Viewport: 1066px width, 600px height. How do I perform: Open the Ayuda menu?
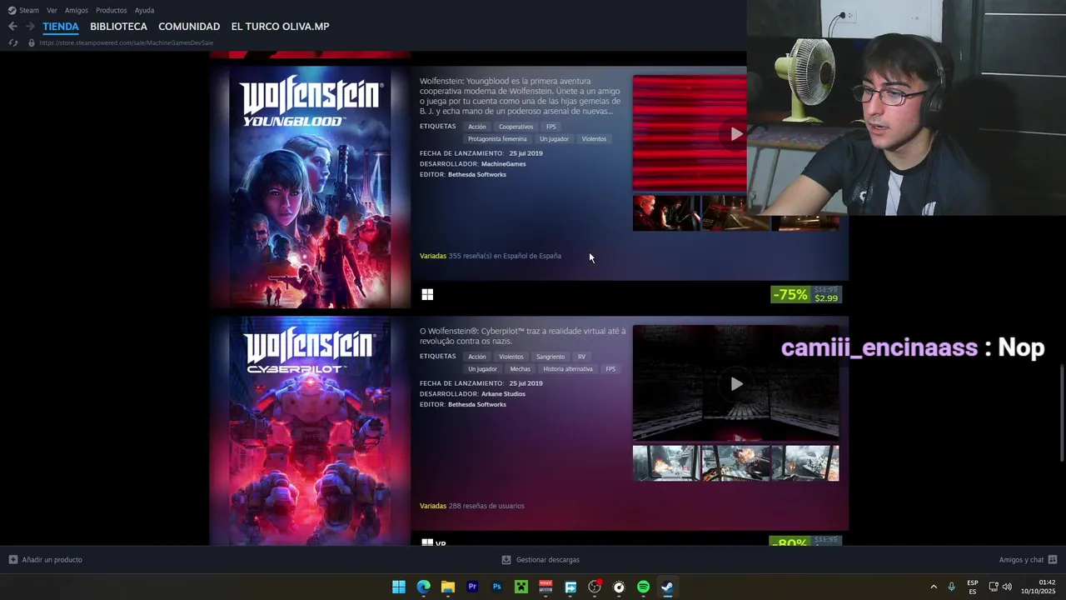pyautogui.click(x=144, y=10)
